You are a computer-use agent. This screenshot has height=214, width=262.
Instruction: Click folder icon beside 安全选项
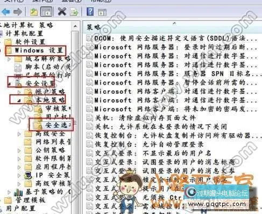(x=38, y=125)
